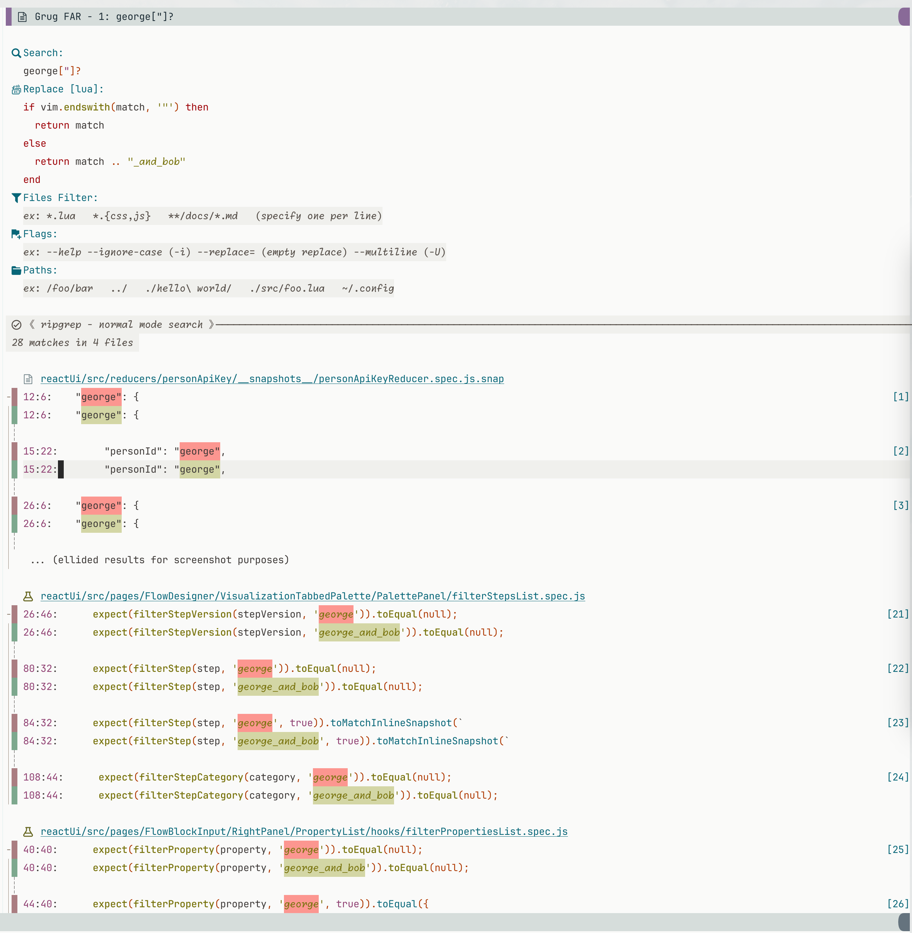Open filterStepsList.spec.js file link
The width and height of the screenshot is (912, 933).
tap(312, 596)
